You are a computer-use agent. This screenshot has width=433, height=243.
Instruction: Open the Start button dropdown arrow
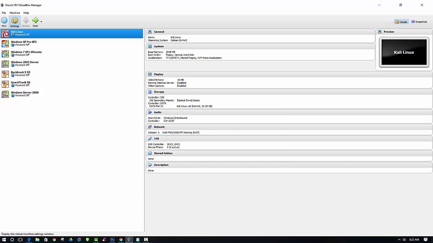(x=41, y=22)
